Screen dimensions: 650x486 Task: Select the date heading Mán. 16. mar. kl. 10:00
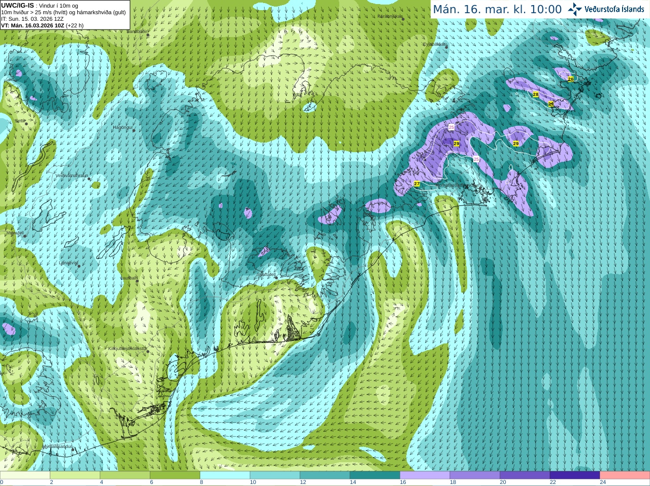coord(497,9)
